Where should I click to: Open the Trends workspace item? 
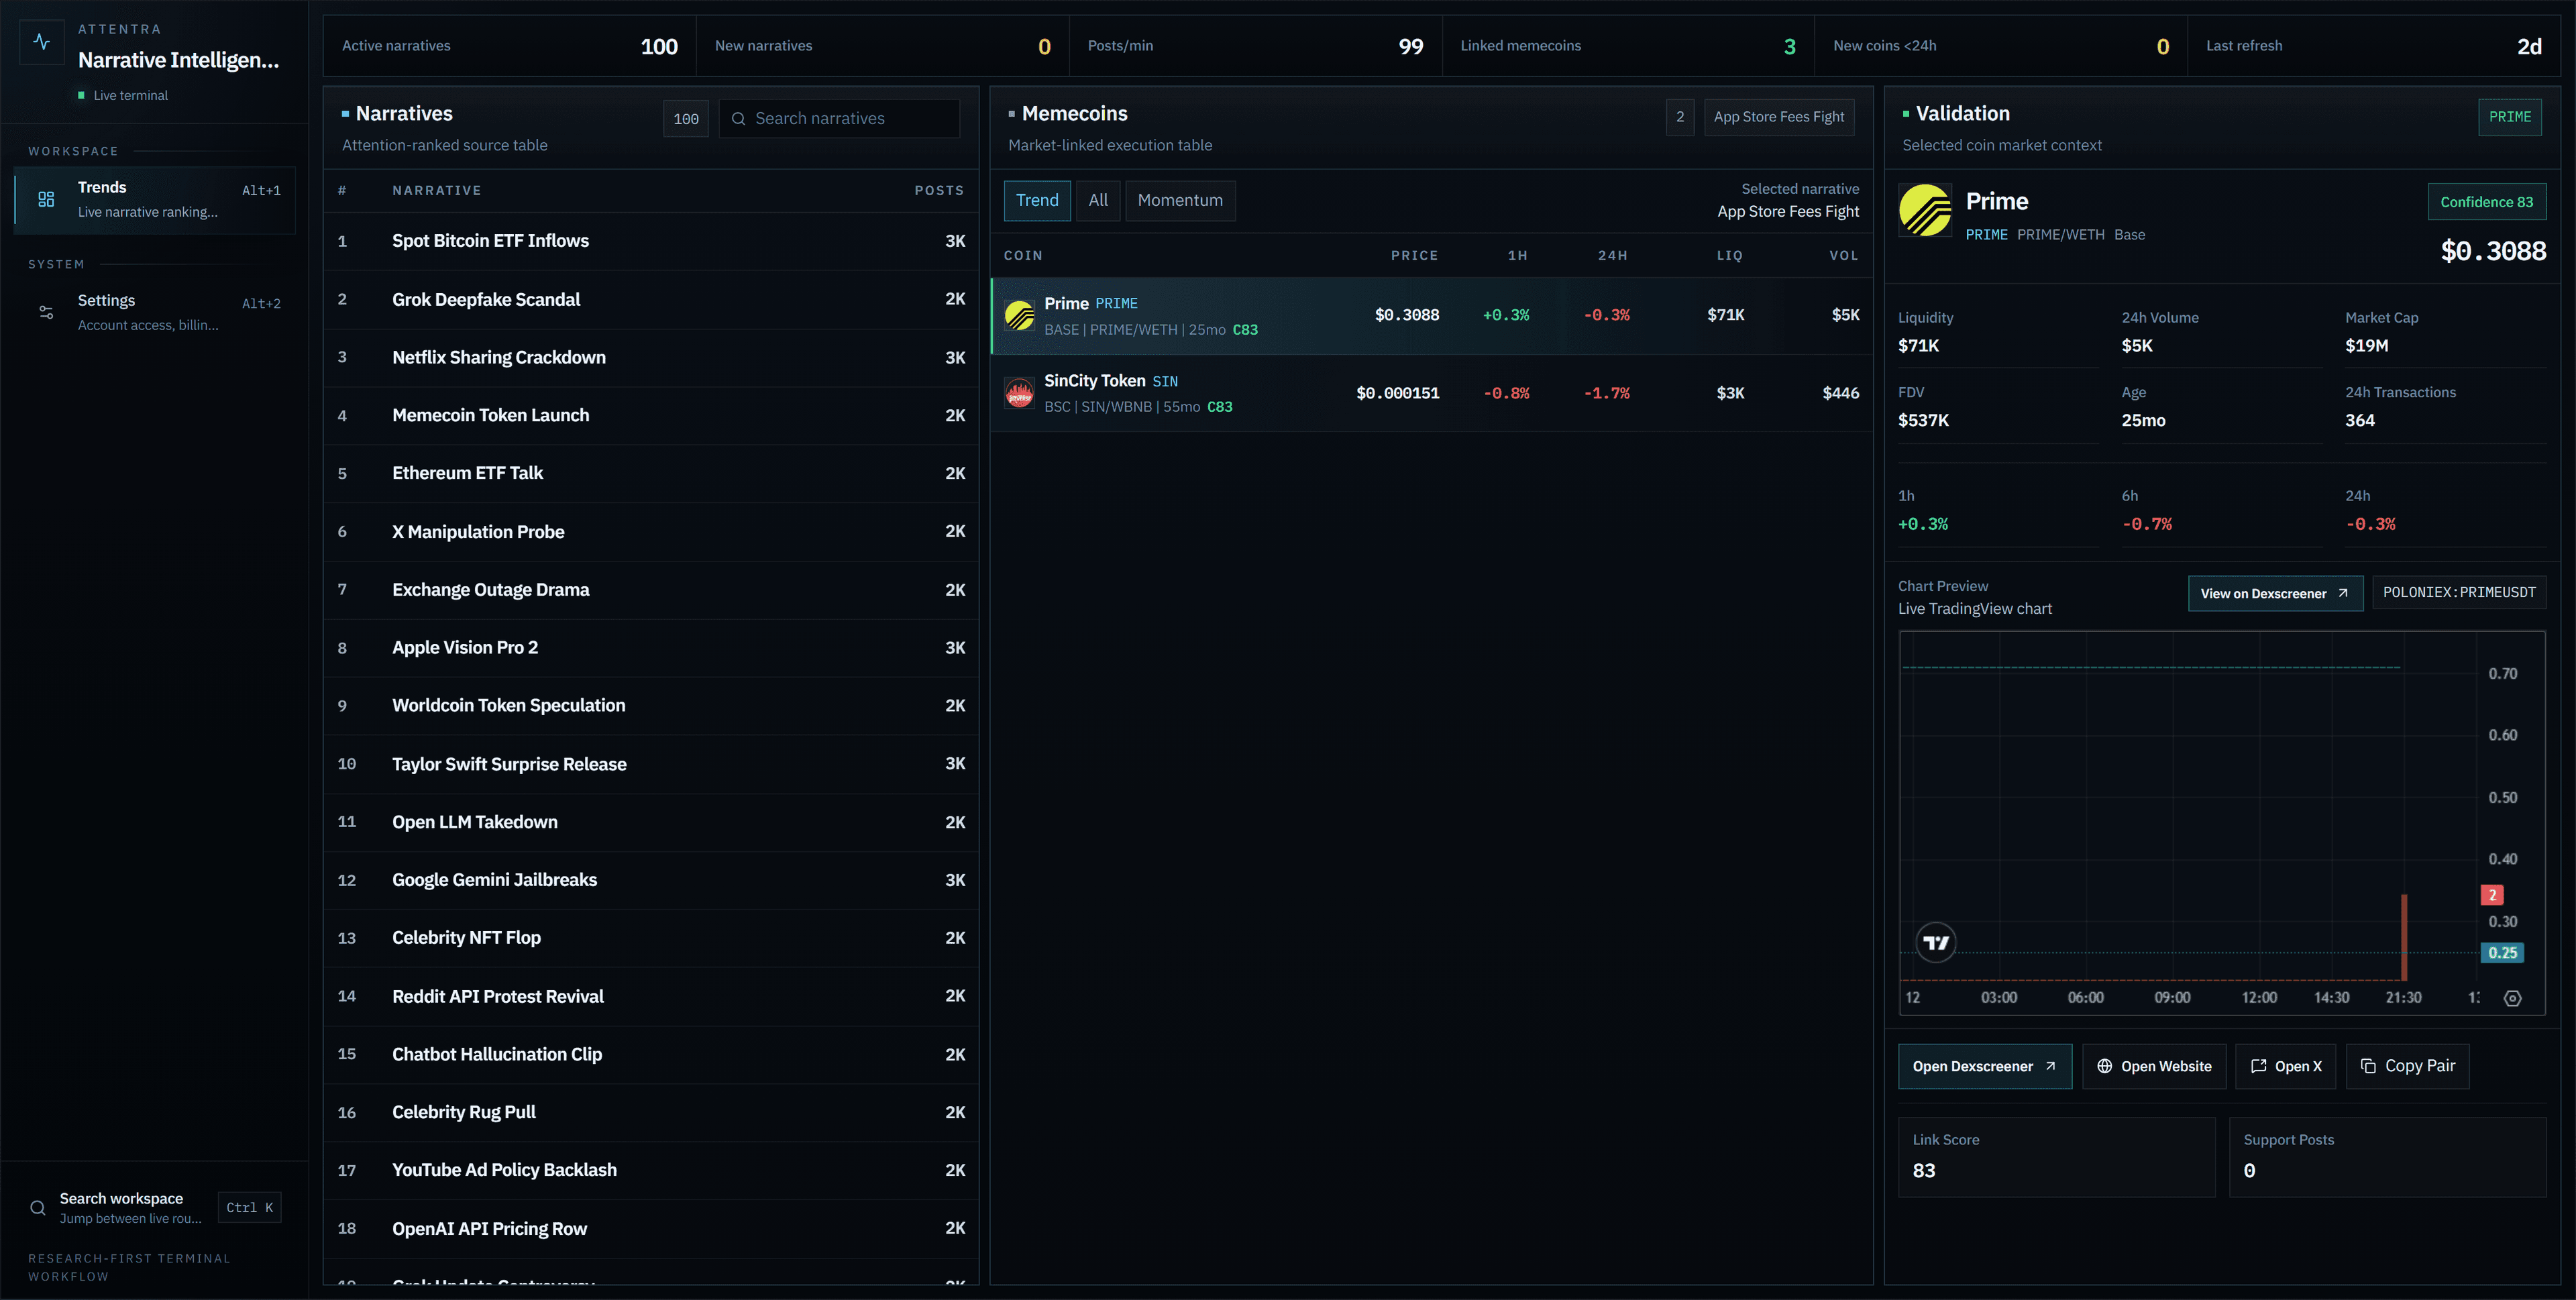(155, 199)
